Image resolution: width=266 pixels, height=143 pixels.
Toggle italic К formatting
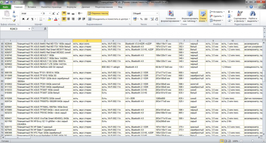pyautogui.click(x=28, y=19)
